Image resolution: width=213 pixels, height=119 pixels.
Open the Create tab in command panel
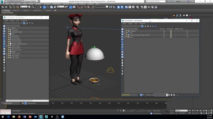pyautogui.click(x=174, y=16)
